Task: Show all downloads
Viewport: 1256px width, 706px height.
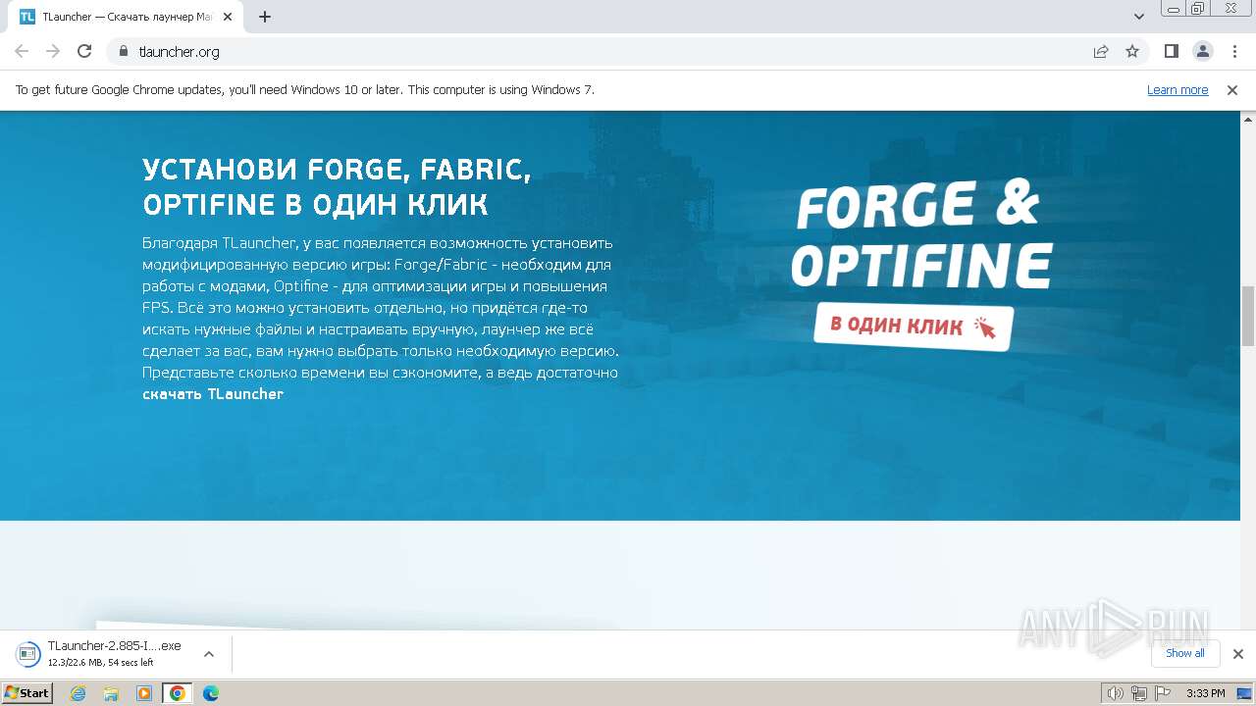Action: (x=1185, y=653)
